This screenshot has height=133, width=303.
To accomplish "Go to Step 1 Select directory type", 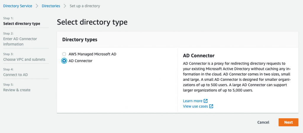I will coord(22,24).
